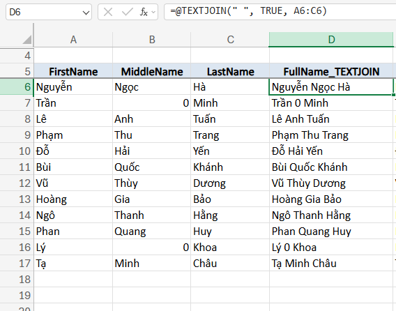Select cell with Lê Anh Tuấn
The width and height of the screenshot is (396, 311).
(x=331, y=119)
